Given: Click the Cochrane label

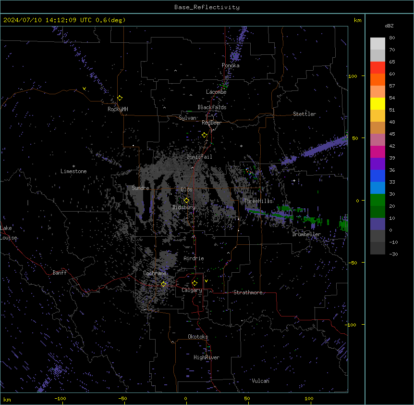Looking at the screenshot, I should (155, 273).
